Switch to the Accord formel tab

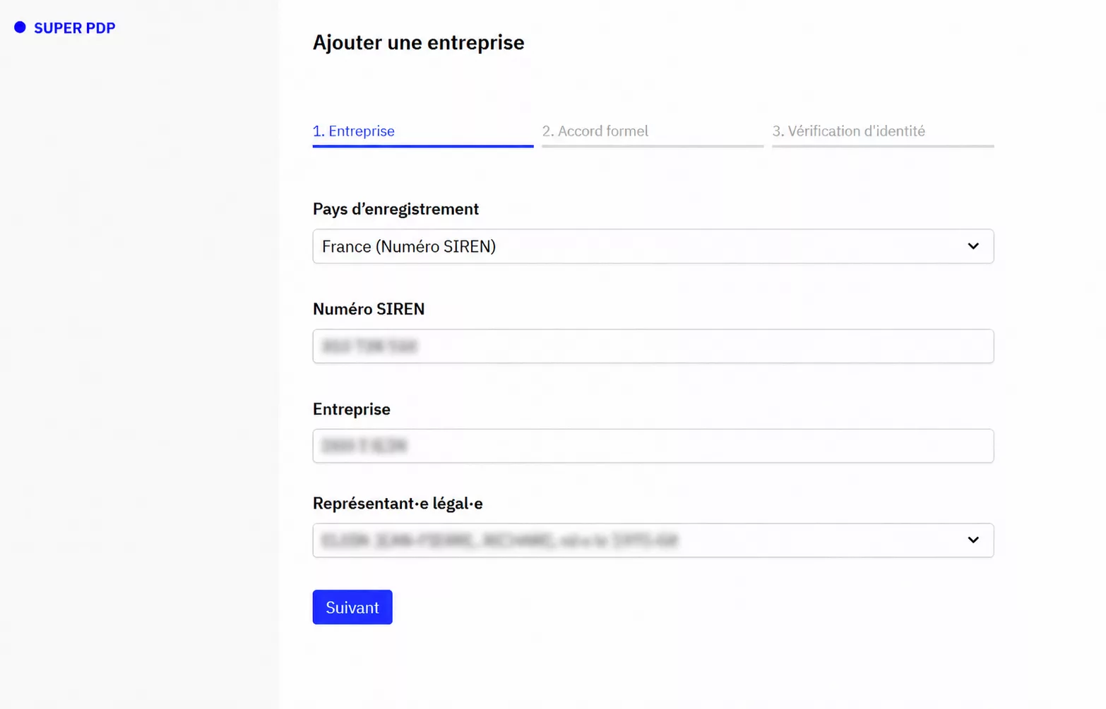(595, 131)
